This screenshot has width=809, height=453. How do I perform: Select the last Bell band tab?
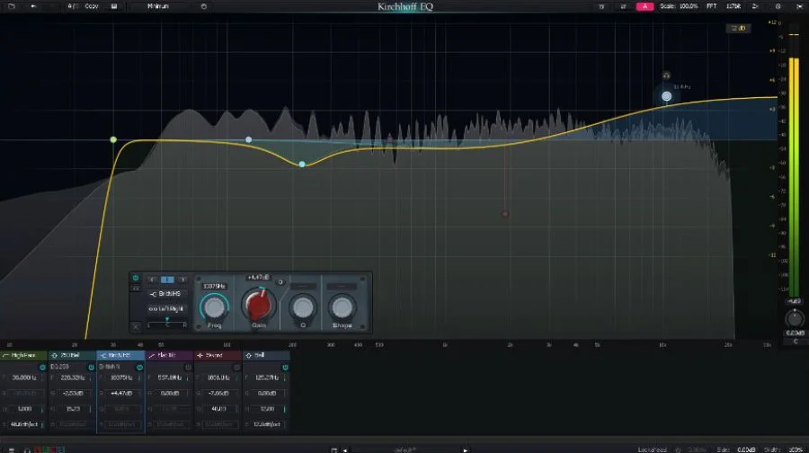[x=266, y=356]
